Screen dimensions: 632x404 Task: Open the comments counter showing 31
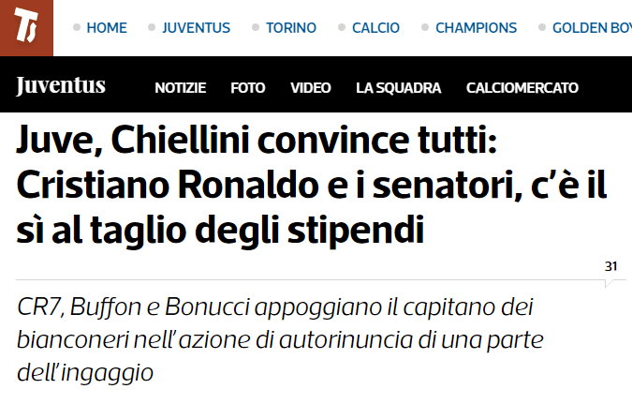pos(610,267)
